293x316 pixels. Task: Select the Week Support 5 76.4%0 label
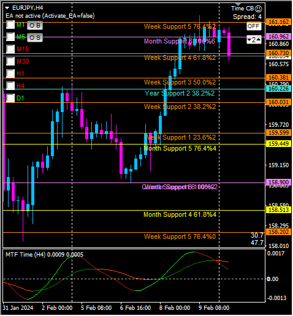point(180,236)
